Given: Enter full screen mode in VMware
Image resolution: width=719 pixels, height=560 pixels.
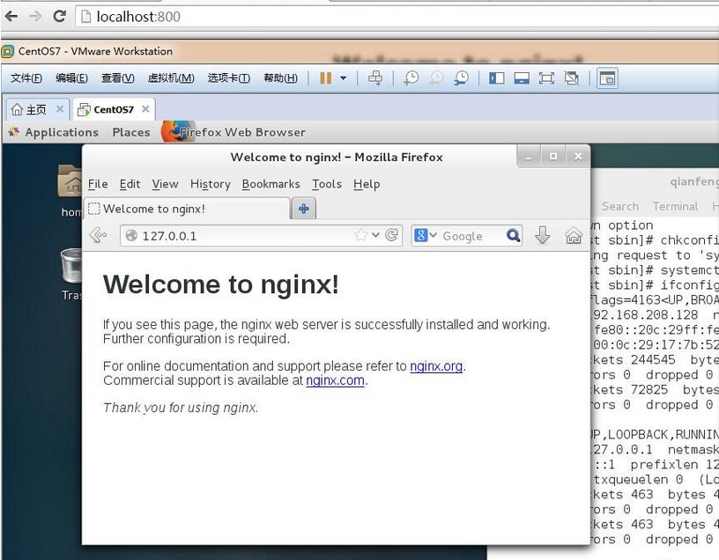Looking at the screenshot, I should [547, 77].
